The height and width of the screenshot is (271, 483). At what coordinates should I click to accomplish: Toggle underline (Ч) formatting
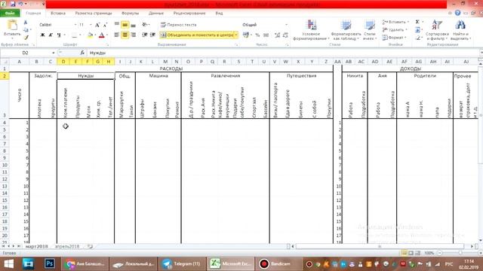pos(59,35)
